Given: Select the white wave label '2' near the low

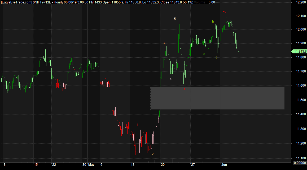Looking at the screenshot, I should [152, 154].
